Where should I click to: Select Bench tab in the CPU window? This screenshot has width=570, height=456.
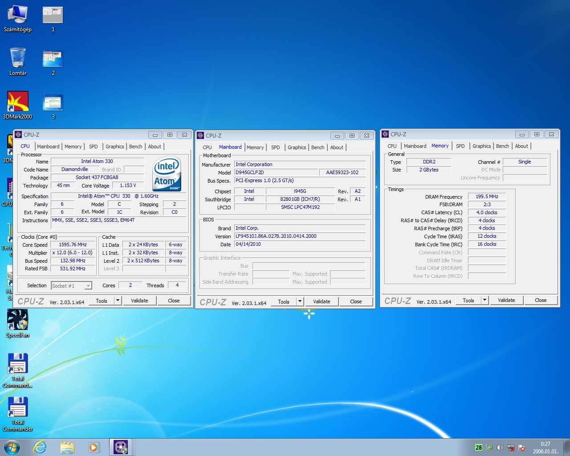[x=136, y=147]
